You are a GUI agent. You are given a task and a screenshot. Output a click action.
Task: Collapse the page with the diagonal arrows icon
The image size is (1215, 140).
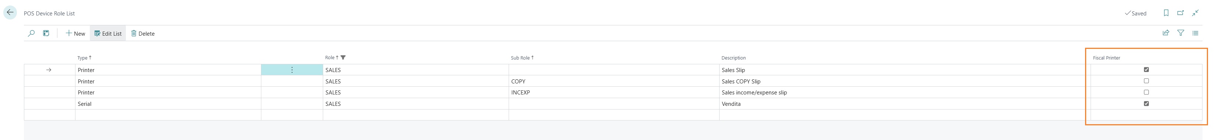tap(1195, 13)
